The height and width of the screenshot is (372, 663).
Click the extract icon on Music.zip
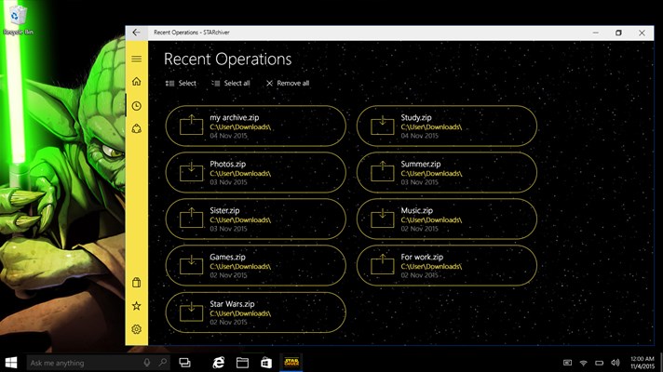[382, 219]
